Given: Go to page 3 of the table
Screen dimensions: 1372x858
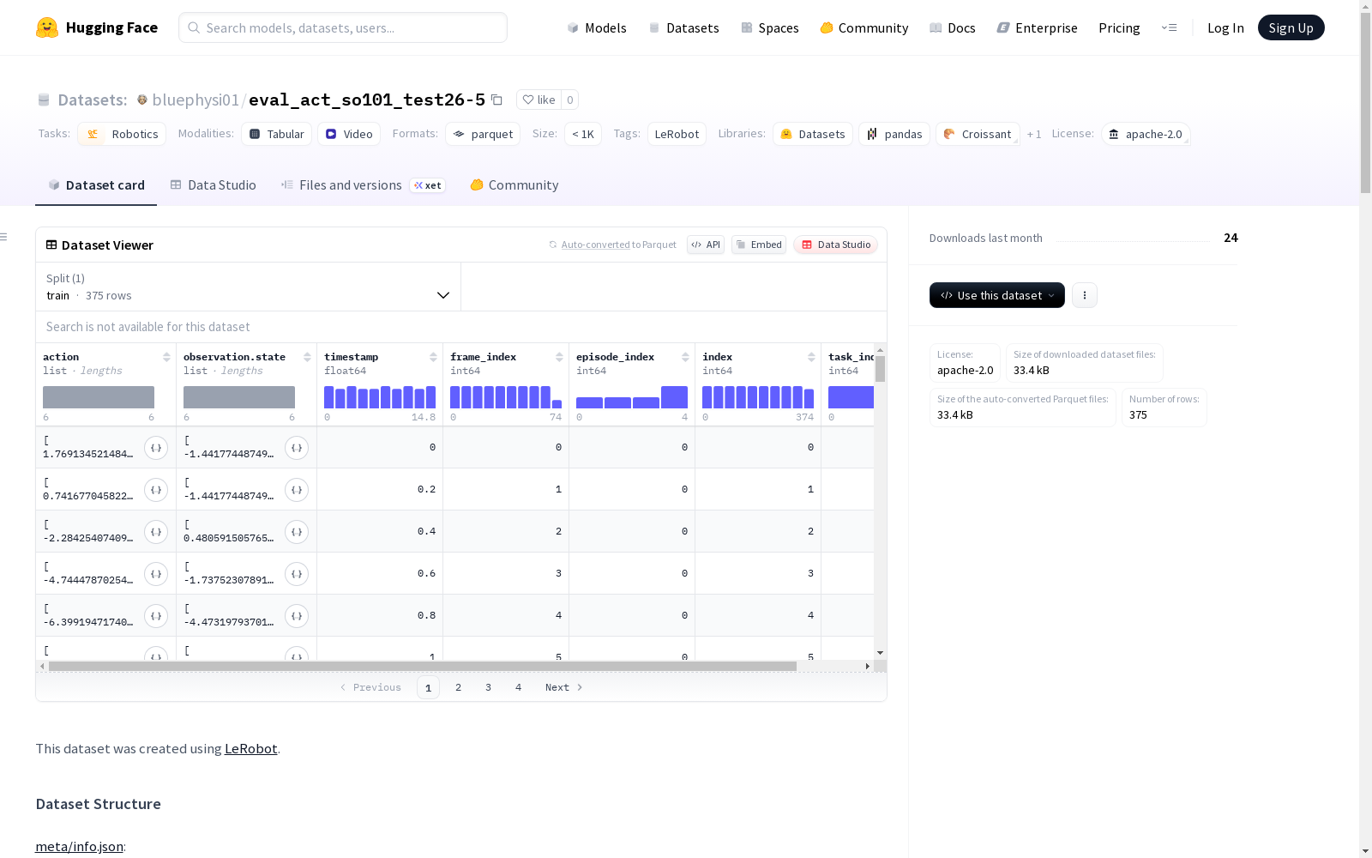Looking at the screenshot, I should pos(488,687).
